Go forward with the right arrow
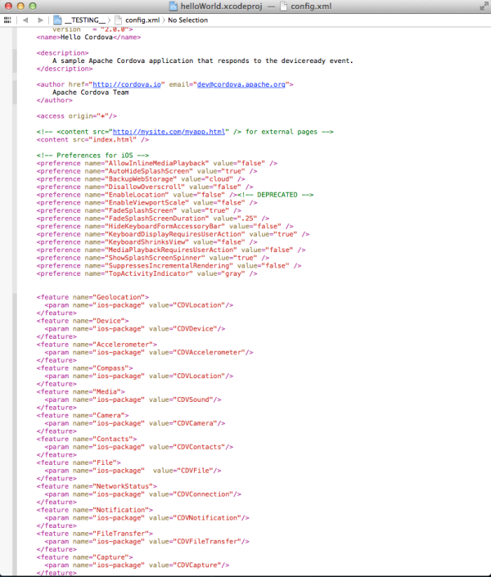Viewport: 491px width, 577px height. (40, 20)
